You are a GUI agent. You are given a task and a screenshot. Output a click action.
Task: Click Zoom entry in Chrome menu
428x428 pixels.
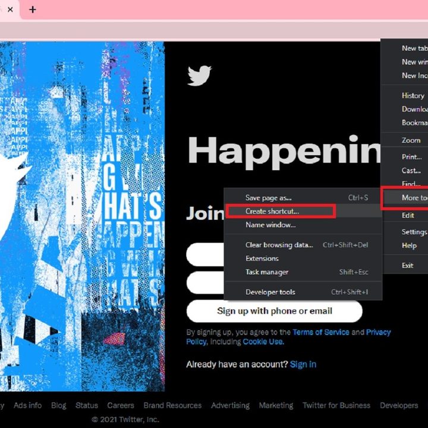coord(405,140)
